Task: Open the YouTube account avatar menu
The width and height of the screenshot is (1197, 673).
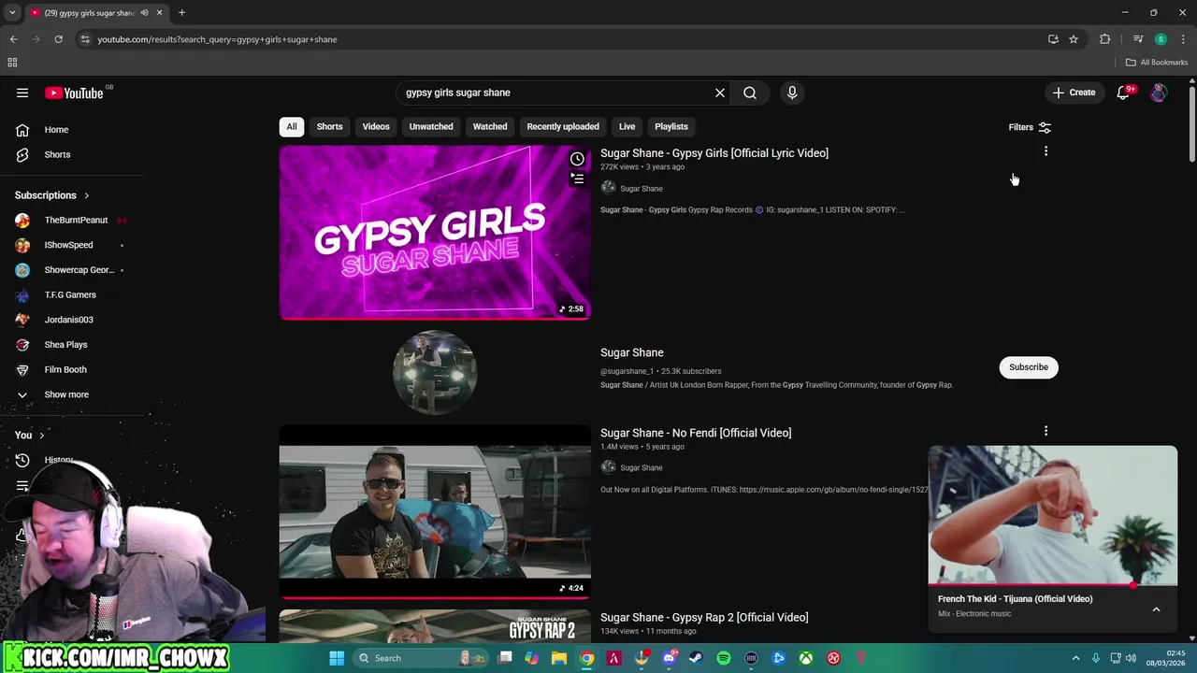Action: [1159, 93]
